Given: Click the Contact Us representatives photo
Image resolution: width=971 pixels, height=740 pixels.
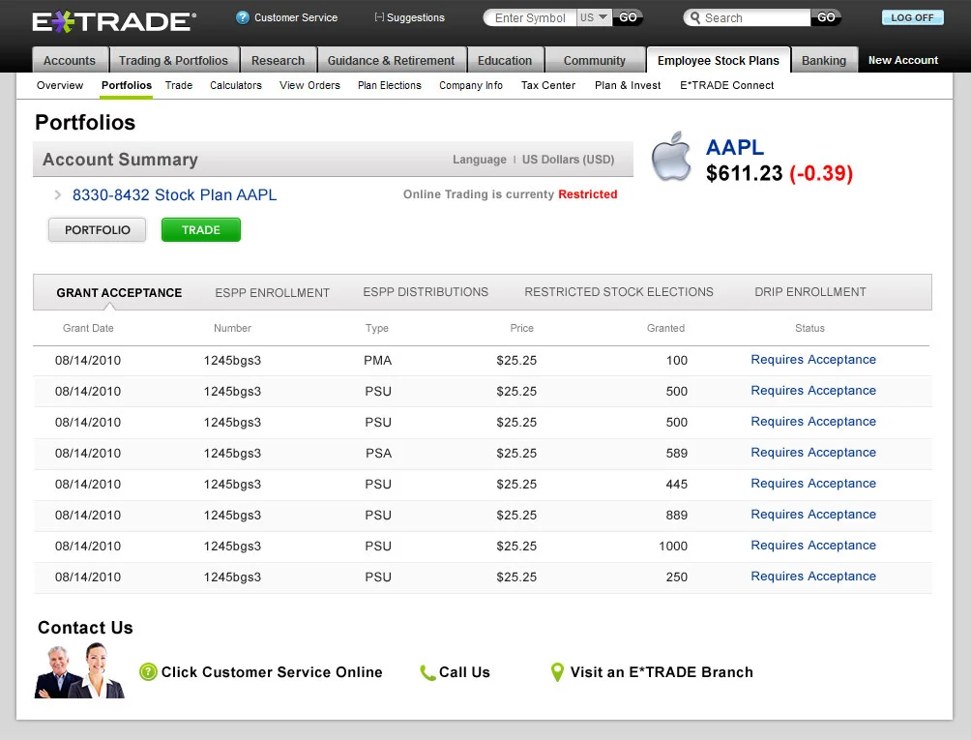Looking at the screenshot, I should click(x=79, y=670).
